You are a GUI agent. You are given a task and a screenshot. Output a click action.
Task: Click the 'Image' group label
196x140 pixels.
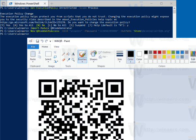pos(51,66)
